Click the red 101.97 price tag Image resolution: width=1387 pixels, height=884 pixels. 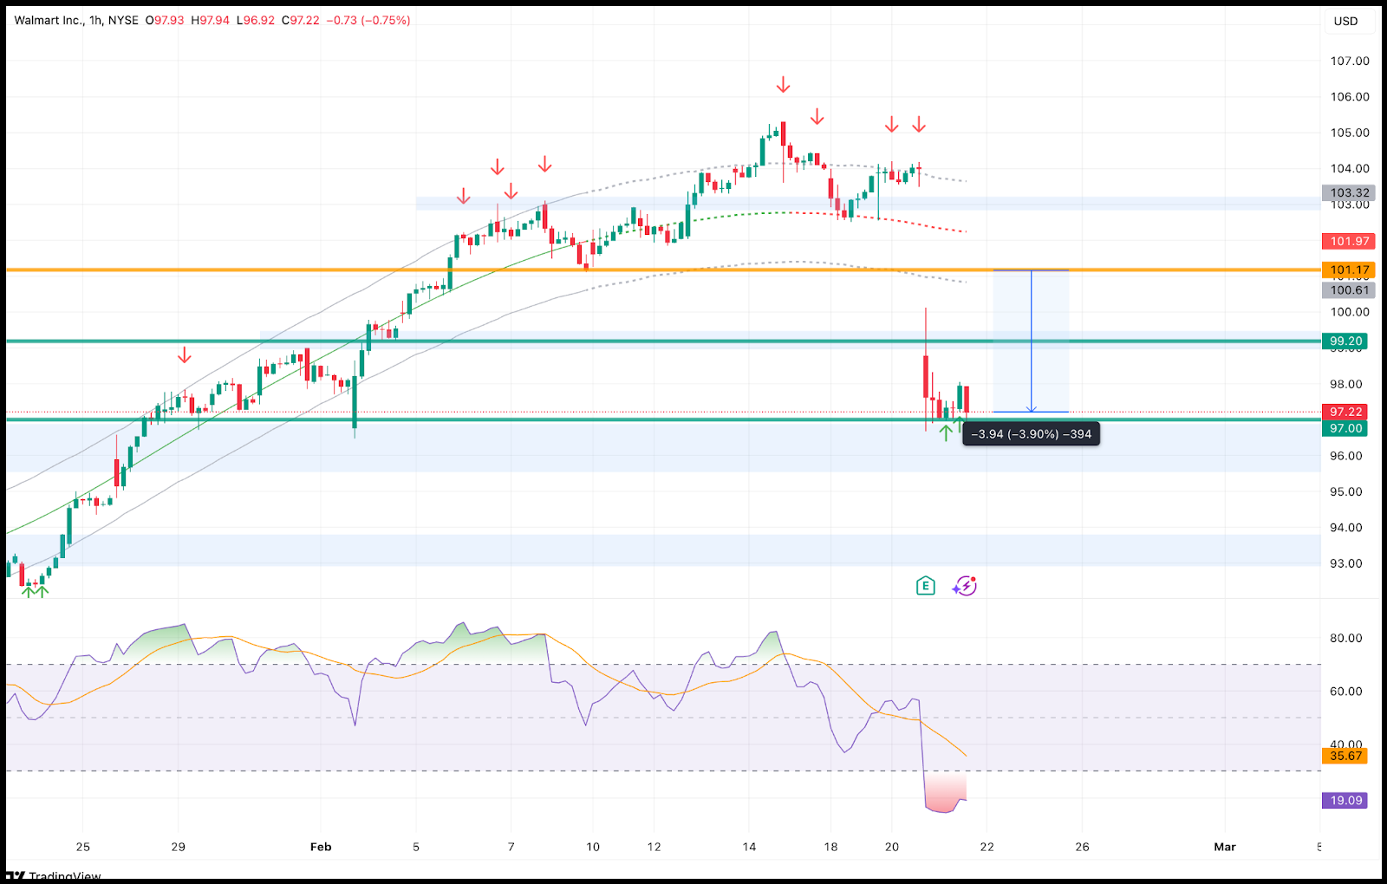coord(1349,242)
